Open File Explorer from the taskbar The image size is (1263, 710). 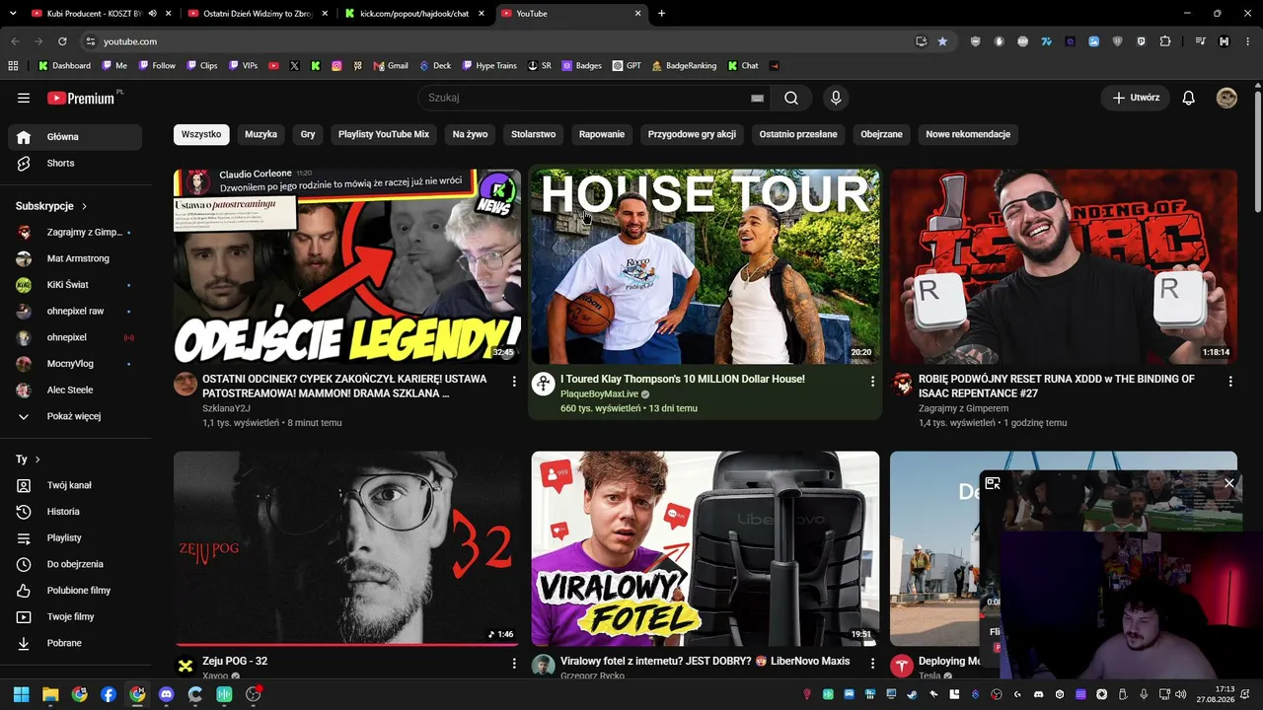tap(50, 694)
